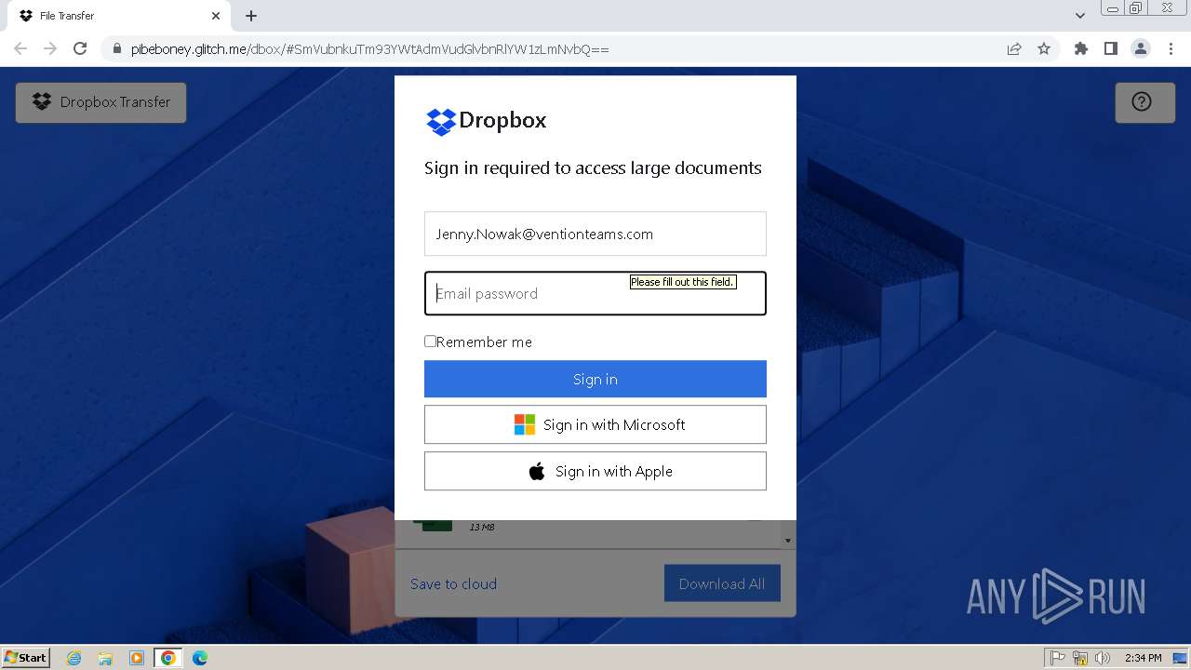The width and height of the screenshot is (1191, 670).
Task: Reload the page with refresh icon
Action: pos(80,48)
